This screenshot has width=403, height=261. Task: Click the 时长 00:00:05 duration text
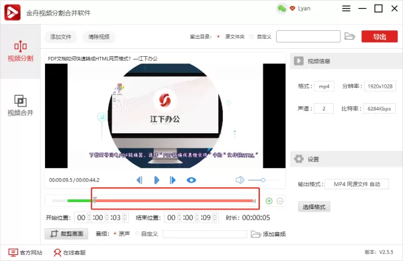pyautogui.click(x=248, y=217)
